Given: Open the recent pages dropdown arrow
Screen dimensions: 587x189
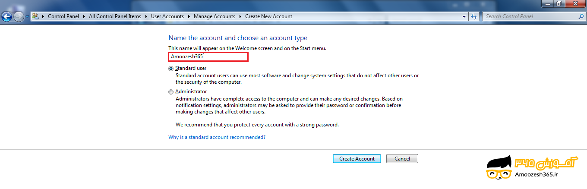Looking at the screenshot, I should click(x=28, y=16).
